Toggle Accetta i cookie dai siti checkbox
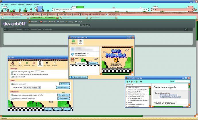This screenshot has width=198, height=120. (12, 84)
